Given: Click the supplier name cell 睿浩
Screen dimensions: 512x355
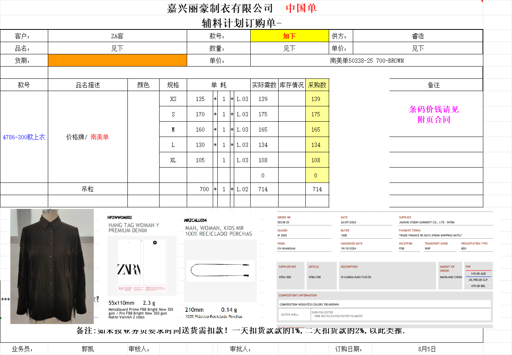Looking at the screenshot, I should coord(417,36).
